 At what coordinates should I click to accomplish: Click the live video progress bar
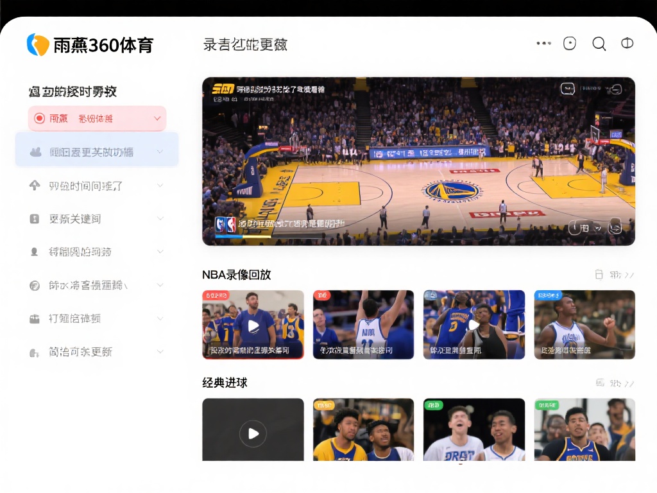pyautogui.click(x=269, y=236)
